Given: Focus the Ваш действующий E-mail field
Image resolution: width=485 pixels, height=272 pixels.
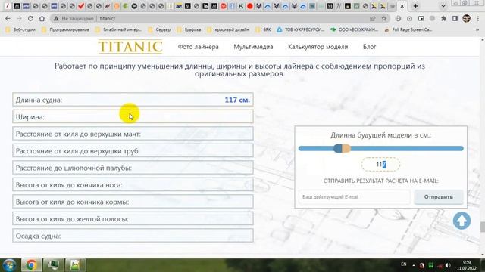Looking at the screenshot, I should (x=355, y=196).
